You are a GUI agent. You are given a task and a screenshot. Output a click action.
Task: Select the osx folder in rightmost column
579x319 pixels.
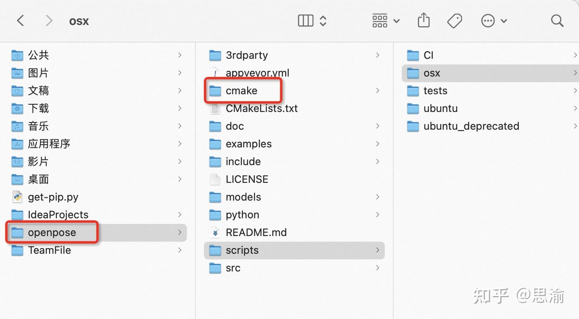tap(432, 73)
